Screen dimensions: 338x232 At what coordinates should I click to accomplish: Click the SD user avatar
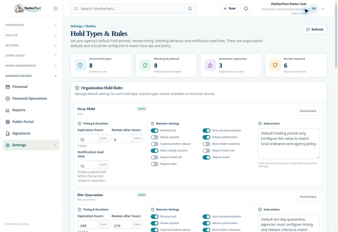[314, 9]
